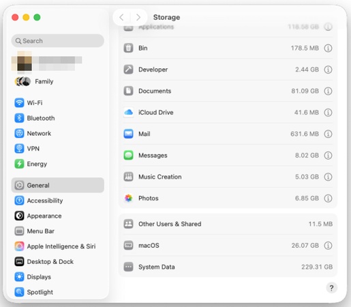Click the Messages bubble icon
This screenshot has width=351, height=307.
pyautogui.click(x=128, y=156)
